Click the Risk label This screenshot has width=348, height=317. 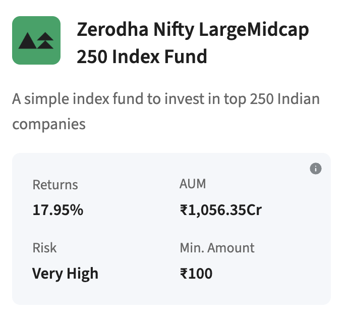(x=45, y=248)
